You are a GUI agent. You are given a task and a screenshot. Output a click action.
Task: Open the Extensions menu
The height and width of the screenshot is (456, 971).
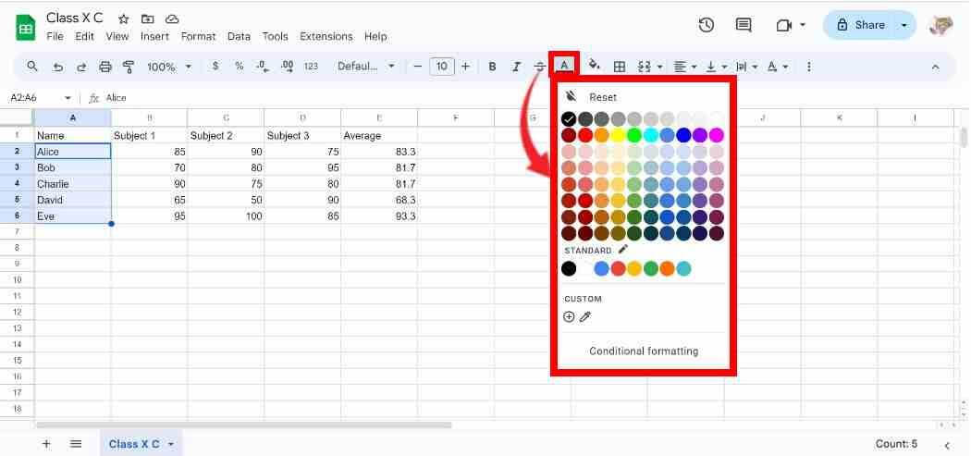pos(326,37)
